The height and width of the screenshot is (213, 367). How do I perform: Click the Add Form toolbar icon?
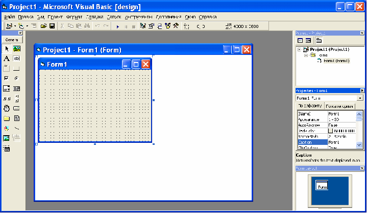(x=21, y=26)
